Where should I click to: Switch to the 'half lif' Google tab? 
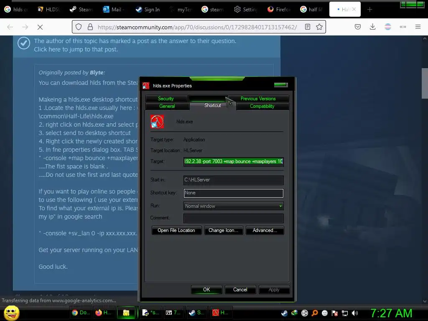(x=312, y=10)
